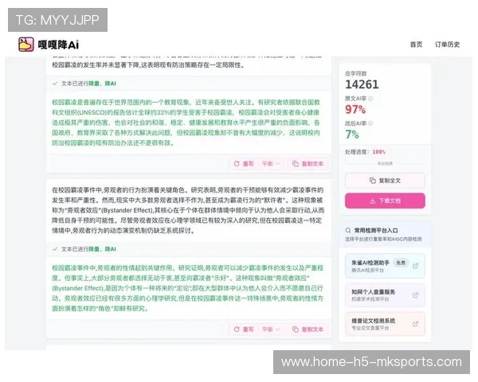This screenshot has height=382, width=478.
Task: Open 平衡 dropdown under the Bystander Effect paragraph
Action: (271, 329)
